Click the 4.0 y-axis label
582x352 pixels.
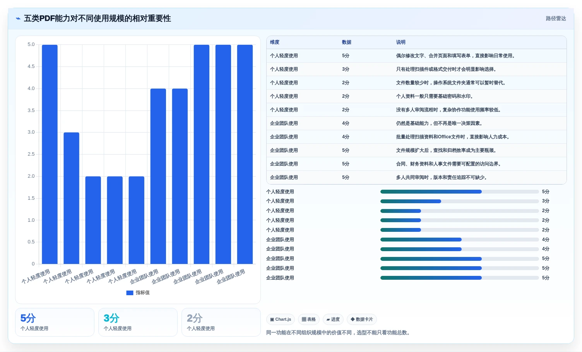[31, 88]
